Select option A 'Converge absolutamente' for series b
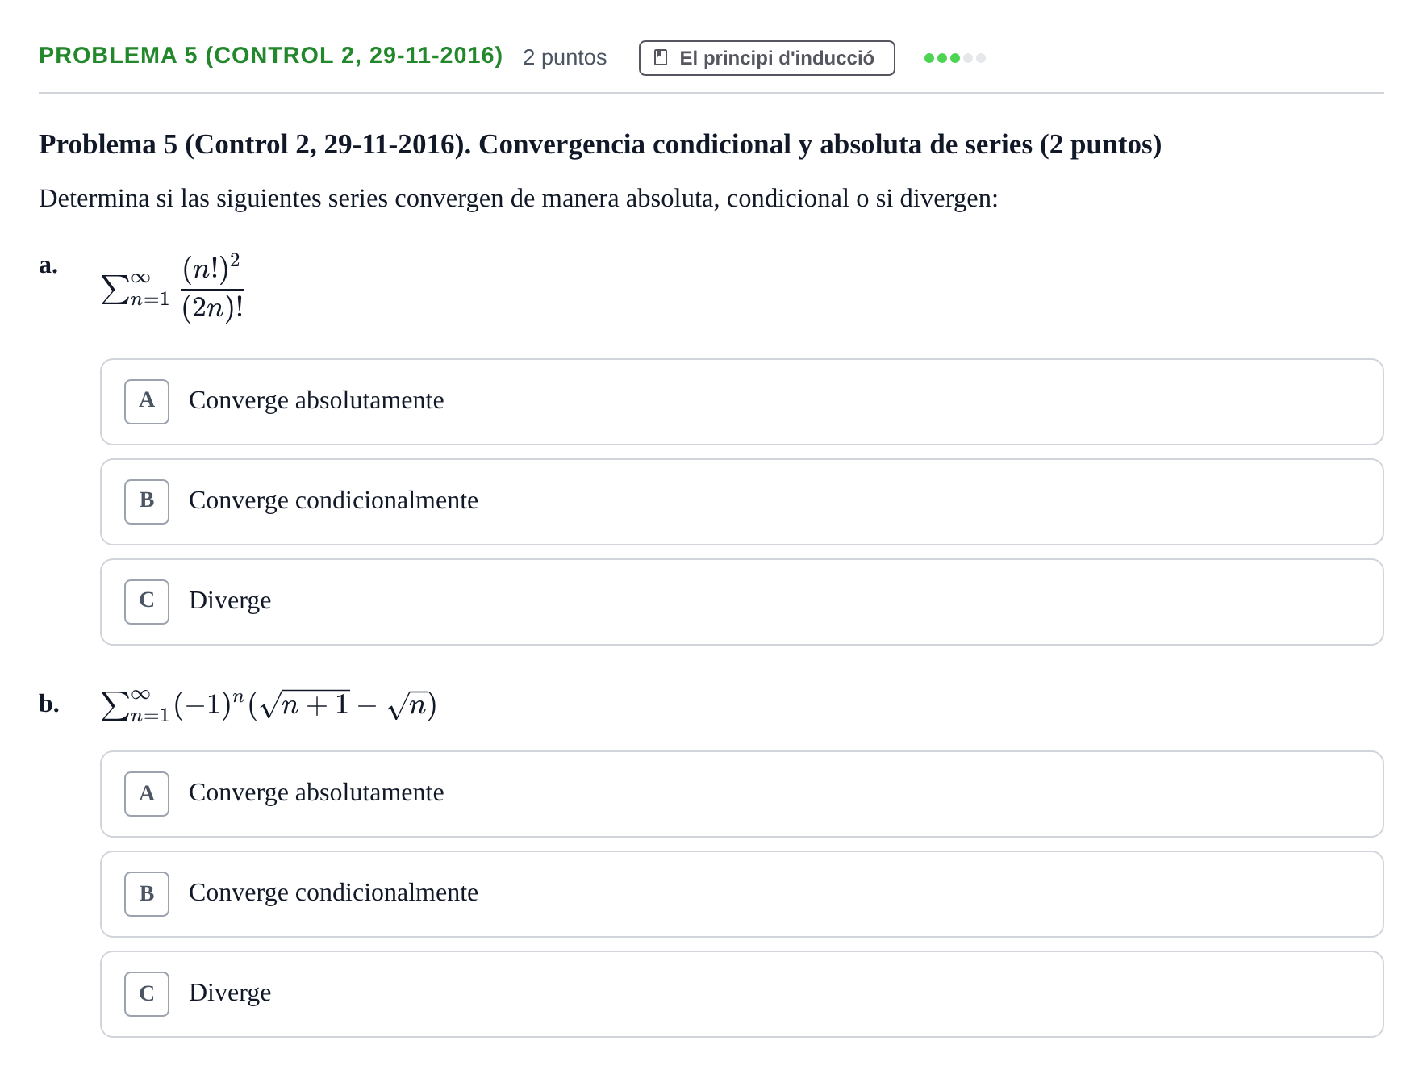Viewport: 1423px width, 1091px height. pos(741,794)
